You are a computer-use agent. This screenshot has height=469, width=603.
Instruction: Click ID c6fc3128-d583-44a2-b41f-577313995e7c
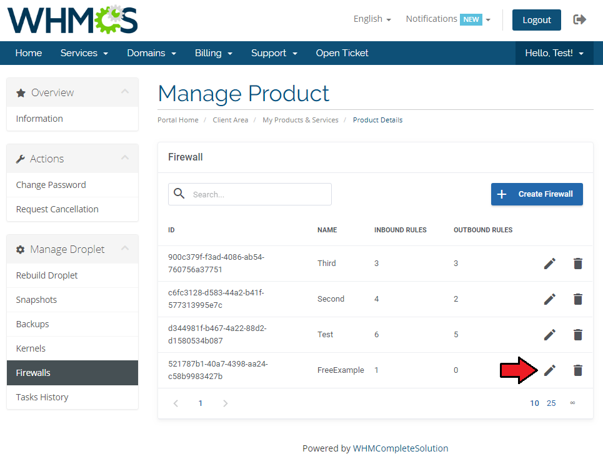click(x=216, y=299)
